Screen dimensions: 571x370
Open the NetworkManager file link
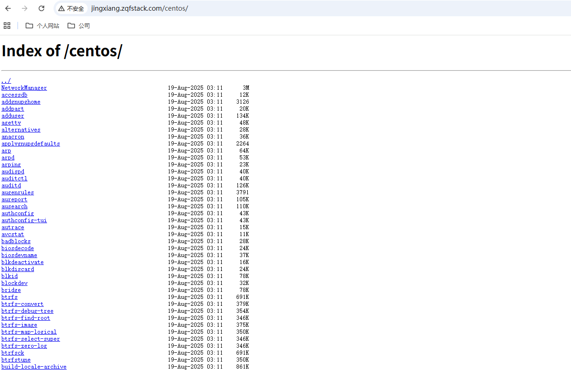(24, 88)
